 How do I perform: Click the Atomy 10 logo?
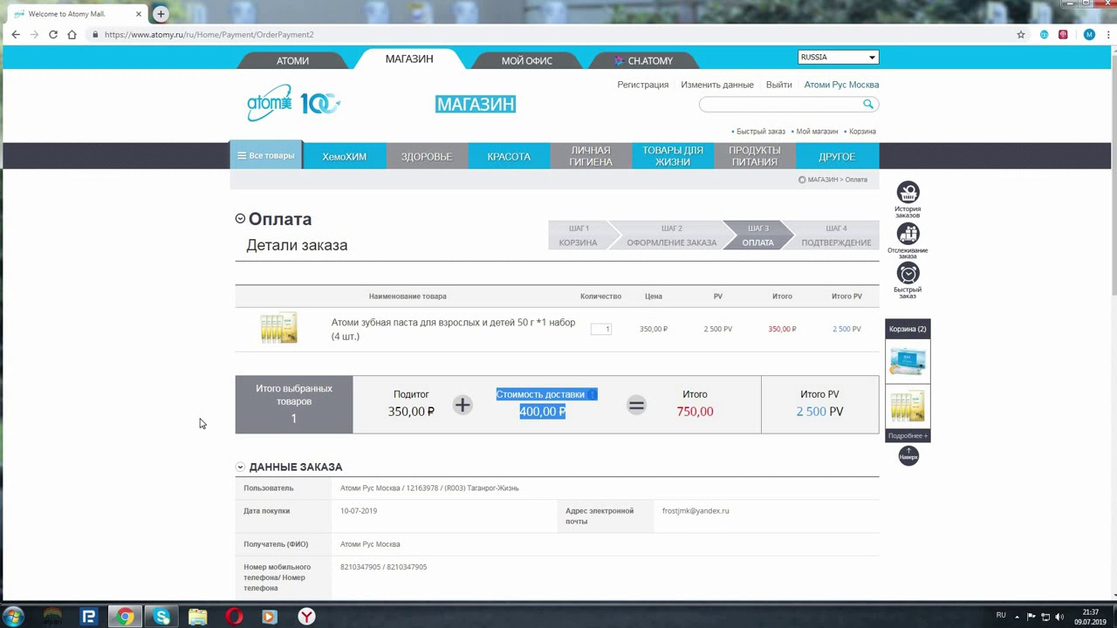293,103
